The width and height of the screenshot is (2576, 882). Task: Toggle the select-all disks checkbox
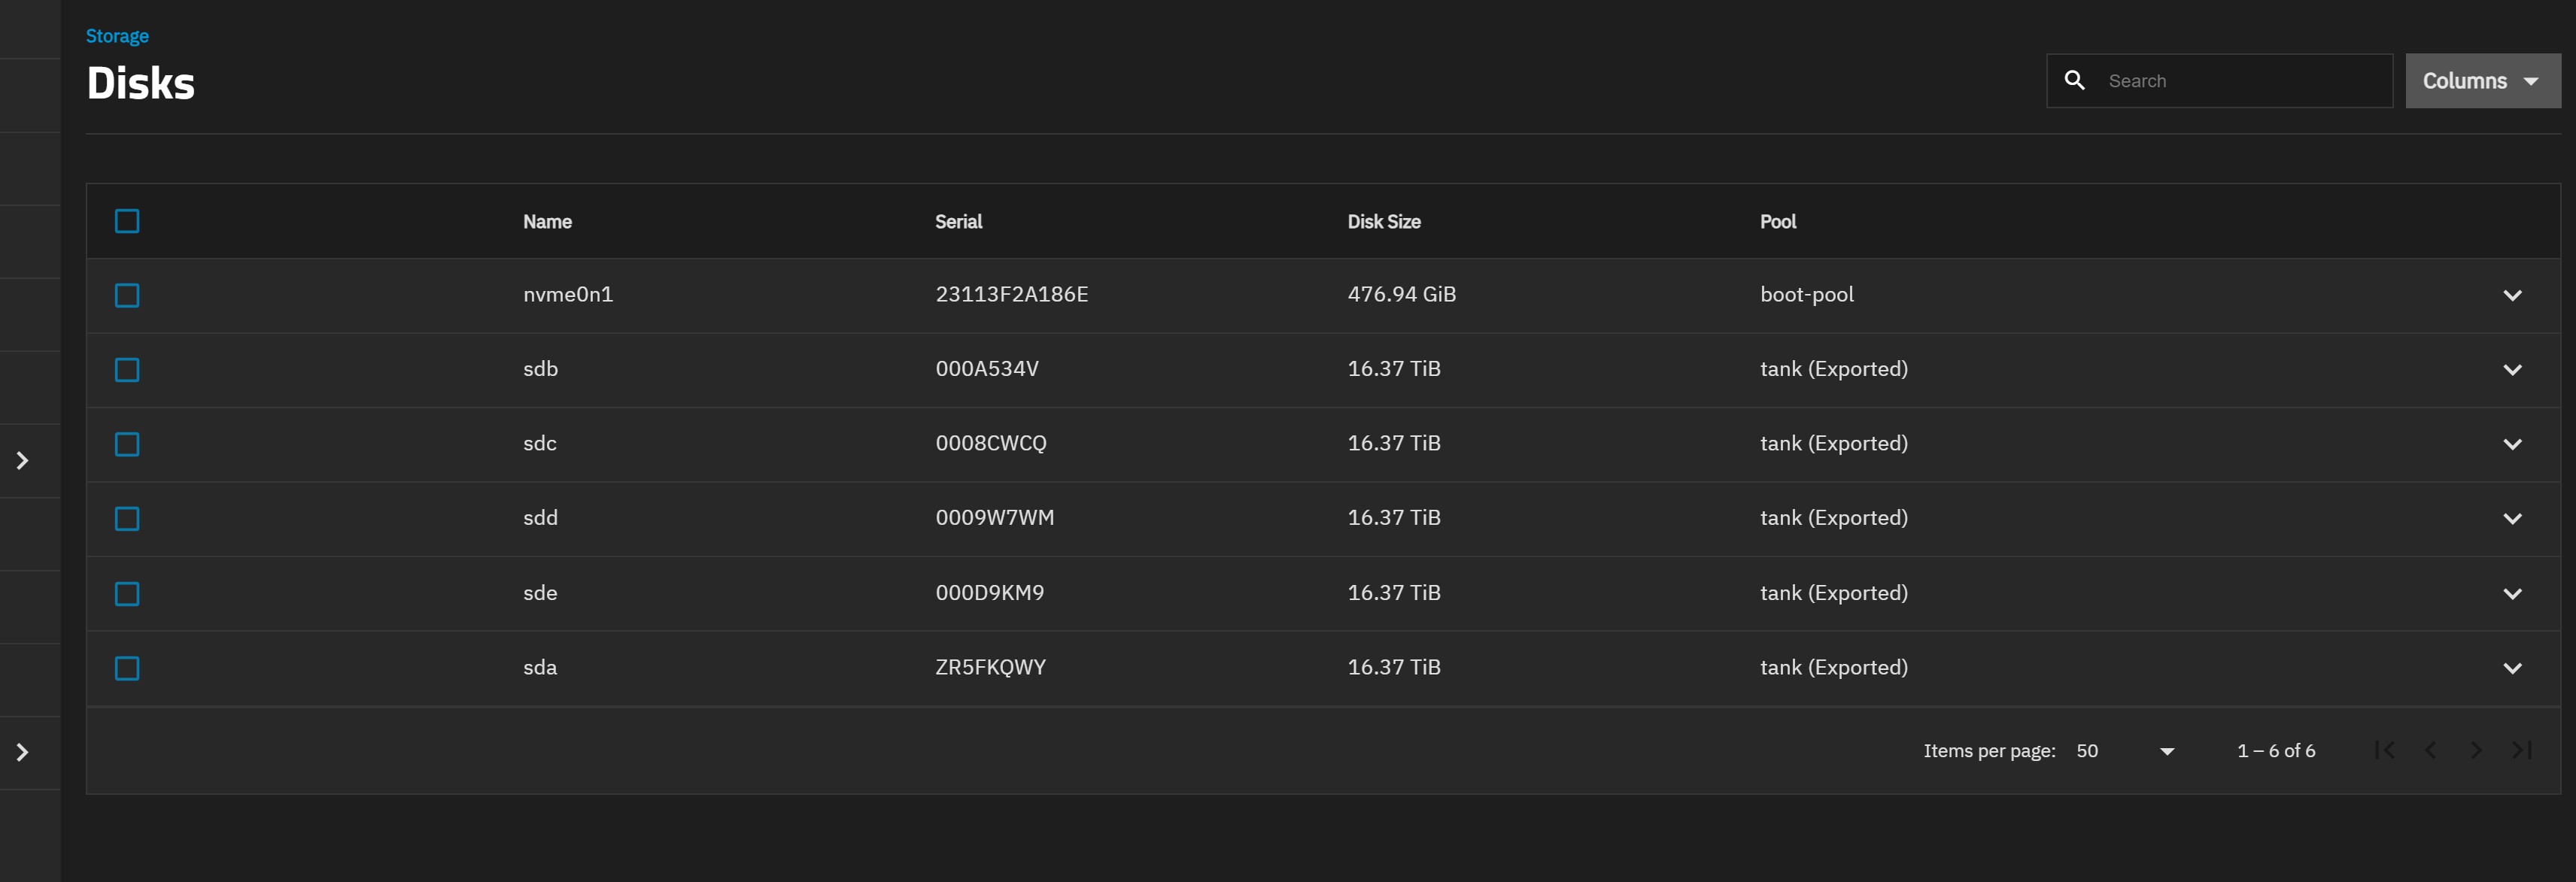pyautogui.click(x=127, y=221)
